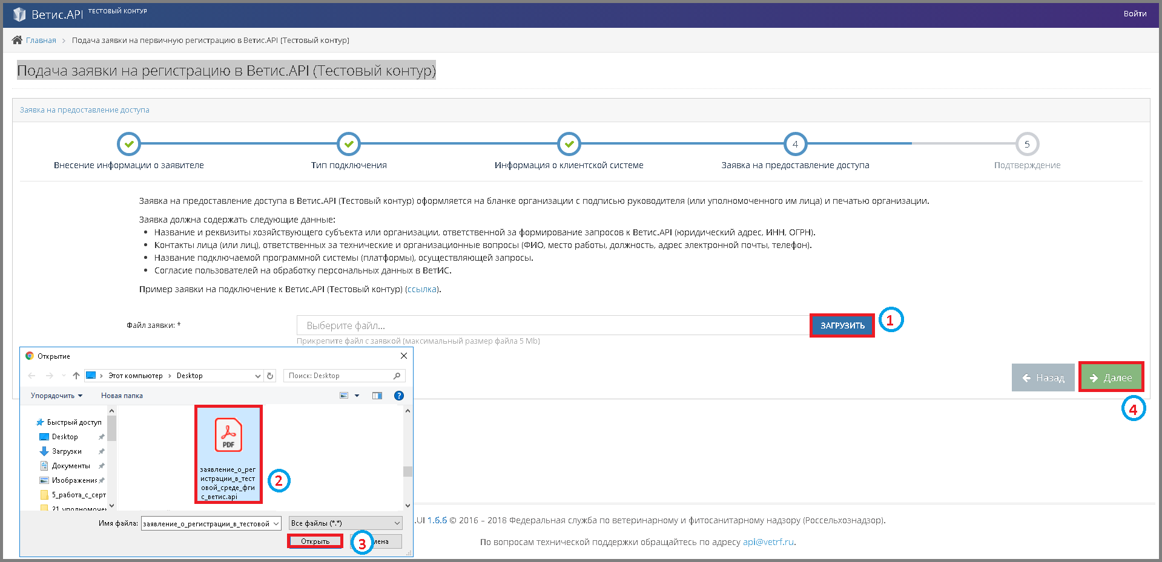Select Быстрый доступ in navigation tree
This screenshot has width=1162, height=562.
tap(68, 422)
